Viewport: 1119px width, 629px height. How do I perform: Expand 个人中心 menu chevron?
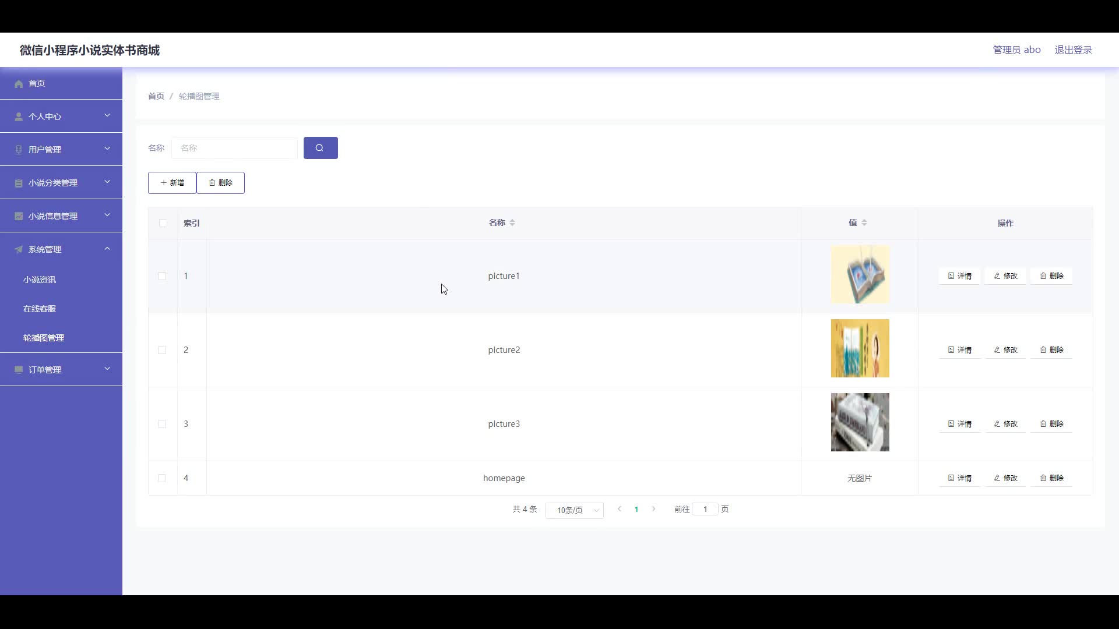[x=107, y=116]
